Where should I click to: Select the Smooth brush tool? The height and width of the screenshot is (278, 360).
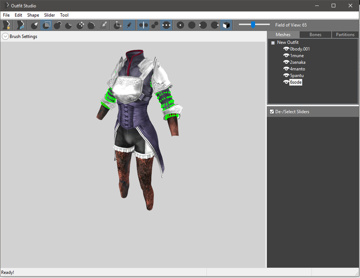tap(91, 25)
